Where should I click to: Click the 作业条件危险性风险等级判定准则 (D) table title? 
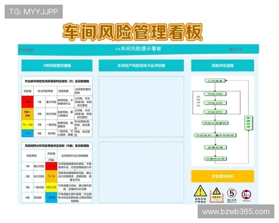(x=57, y=81)
